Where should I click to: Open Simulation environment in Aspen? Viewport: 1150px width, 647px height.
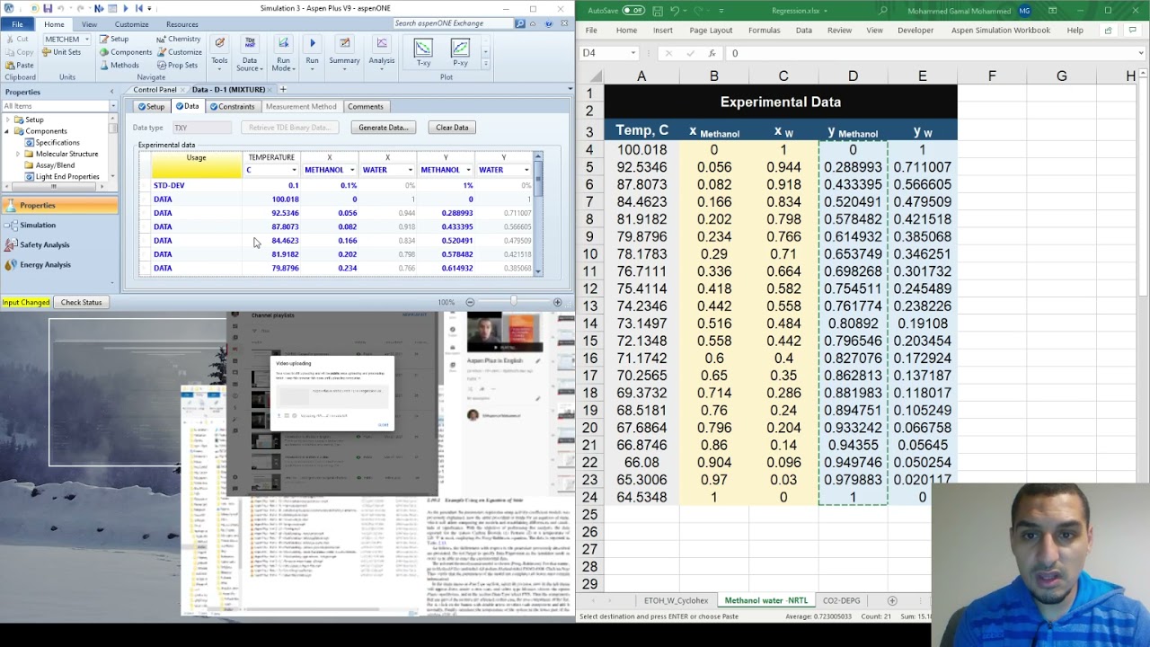(x=59, y=226)
